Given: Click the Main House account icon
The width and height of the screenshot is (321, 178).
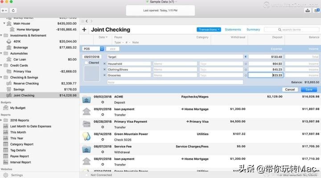Looking at the screenshot, I should pos(9,24).
